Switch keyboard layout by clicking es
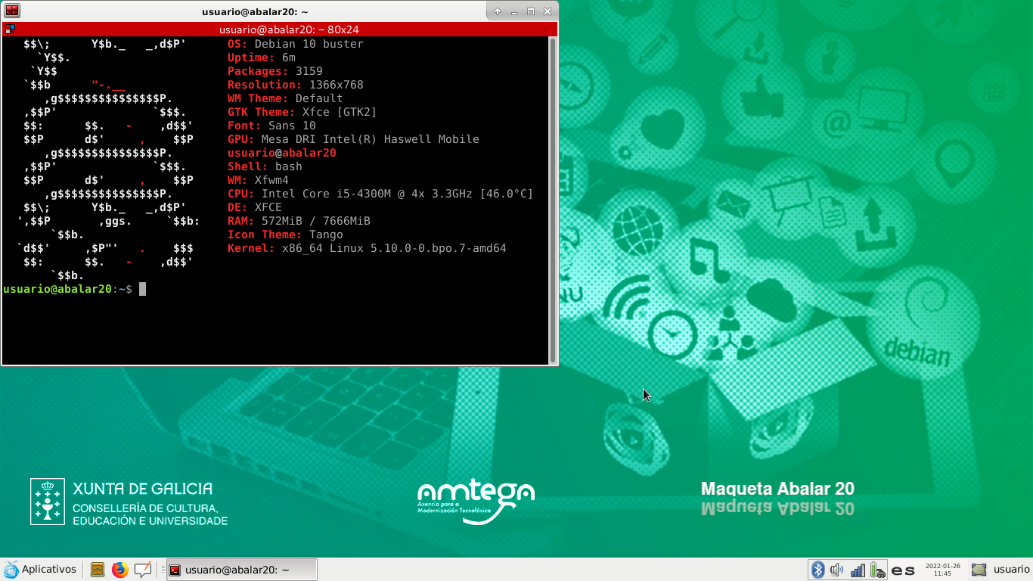The height and width of the screenshot is (581, 1033). pos(902,570)
